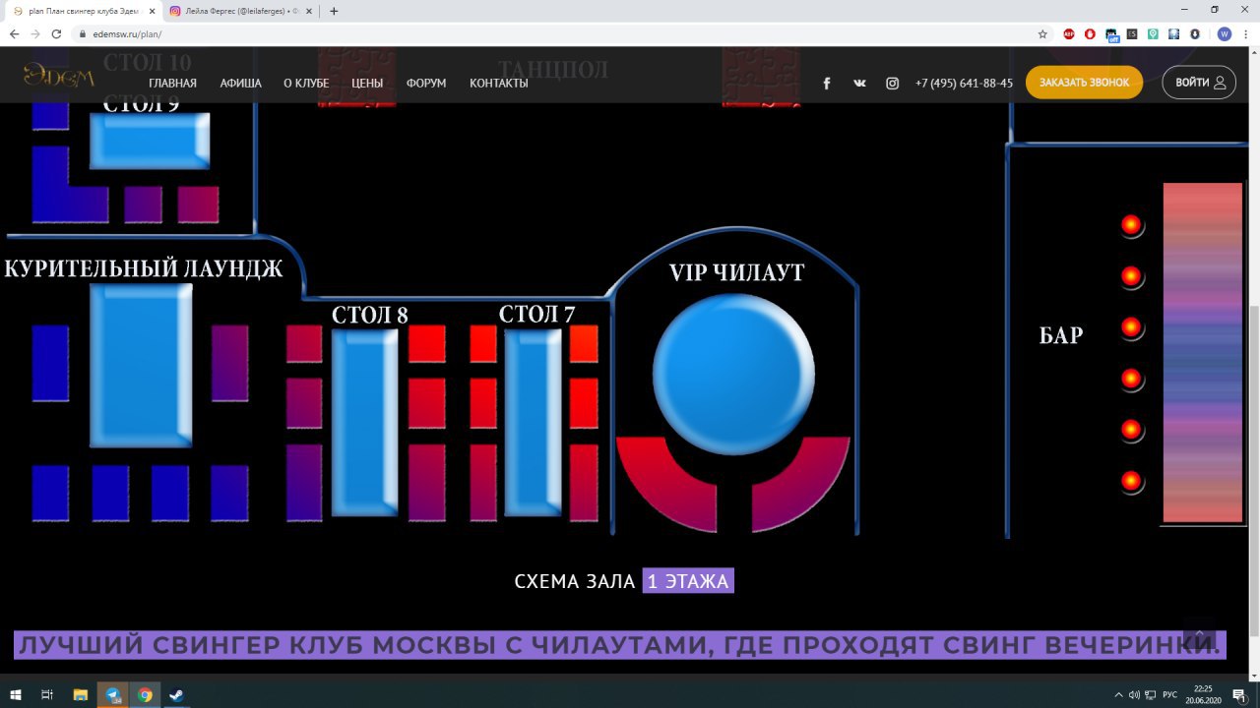1260x708 pixels.
Task: Click 1 ЭТАЖА highlighted label
Action: pyautogui.click(x=688, y=581)
